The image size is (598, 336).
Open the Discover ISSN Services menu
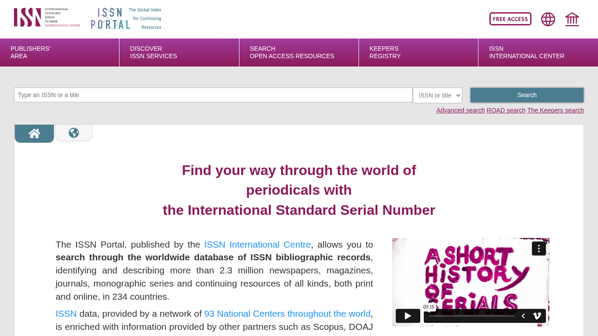pos(179,52)
